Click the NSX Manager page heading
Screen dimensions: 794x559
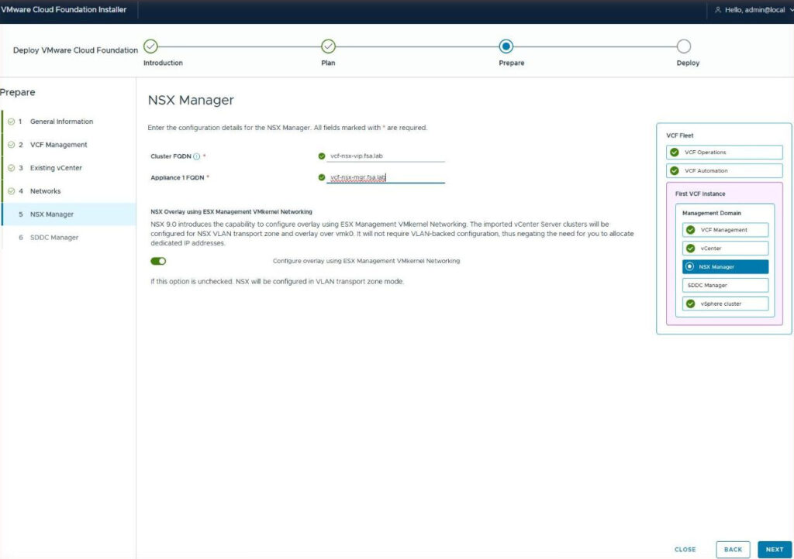191,100
